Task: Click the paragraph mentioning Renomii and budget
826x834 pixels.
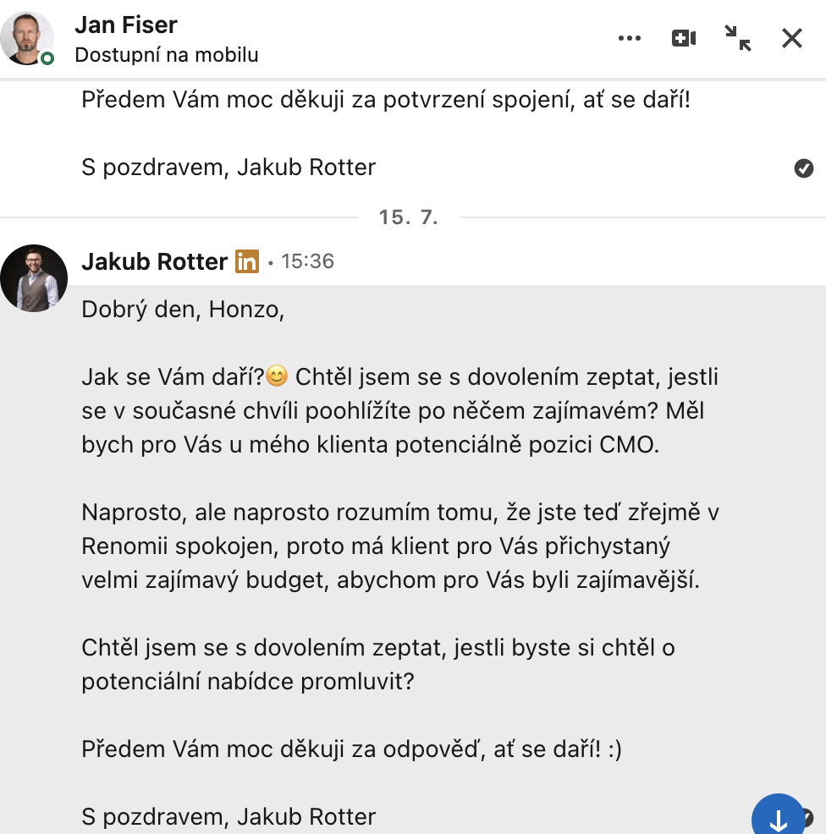Action: point(400,546)
